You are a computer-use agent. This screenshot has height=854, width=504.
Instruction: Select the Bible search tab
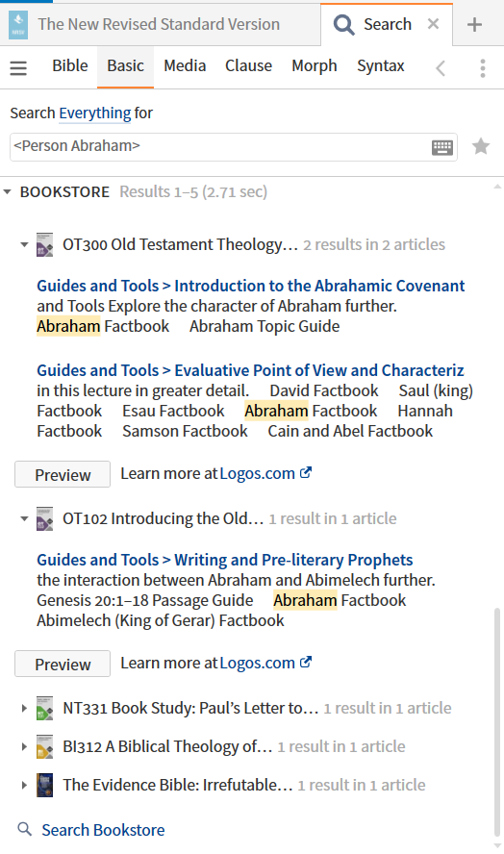(x=70, y=66)
